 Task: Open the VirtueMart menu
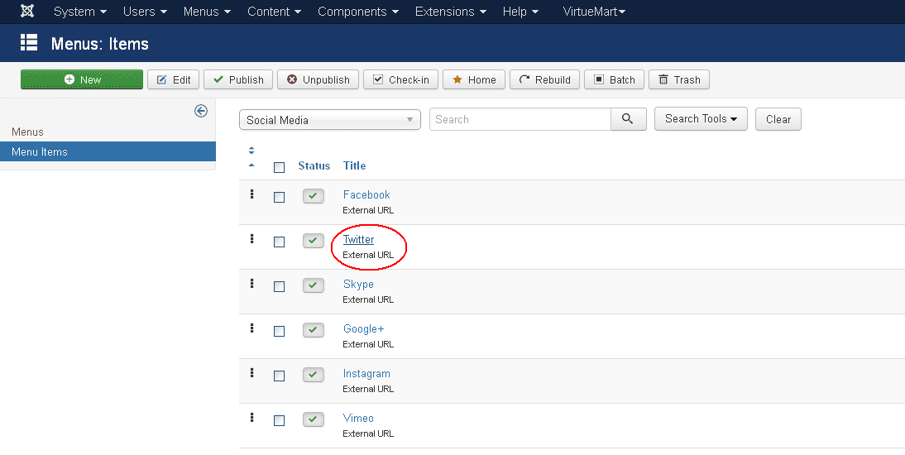click(x=594, y=12)
